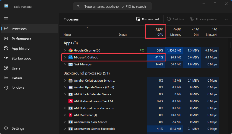
Task: Click the process list vertical scrollbar
Action: [230, 45]
